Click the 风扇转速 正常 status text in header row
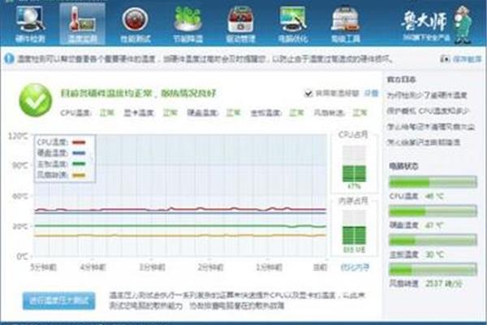This screenshot has width=487, height=325. click(x=360, y=113)
